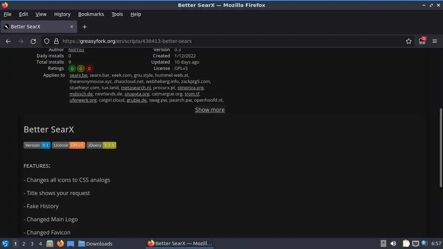
Task: Reload the current page
Action: tap(33, 41)
